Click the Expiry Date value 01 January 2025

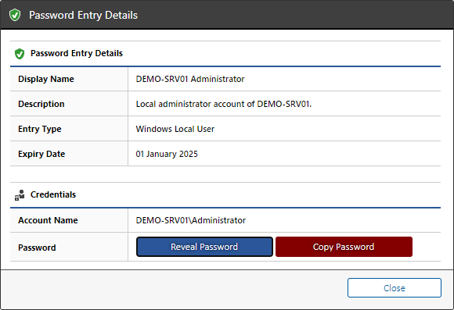(x=167, y=154)
